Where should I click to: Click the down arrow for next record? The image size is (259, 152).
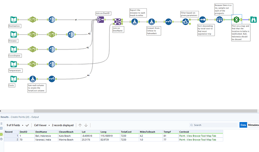point(86,125)
